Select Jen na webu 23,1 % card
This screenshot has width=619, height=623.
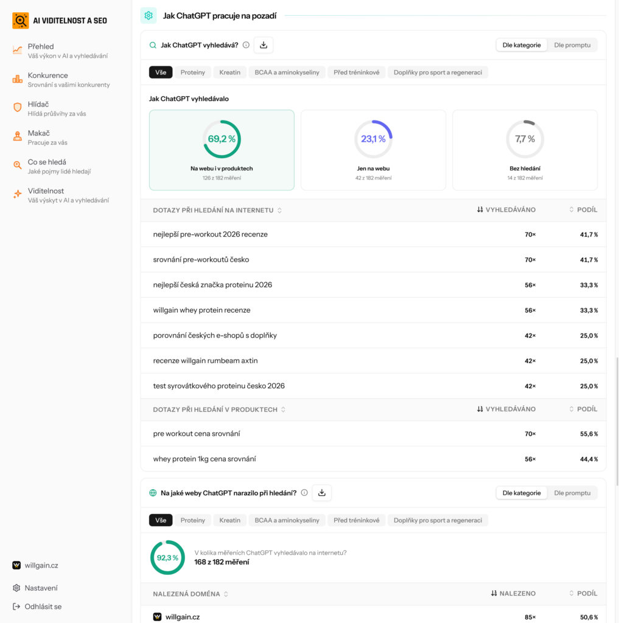(373, 150)
